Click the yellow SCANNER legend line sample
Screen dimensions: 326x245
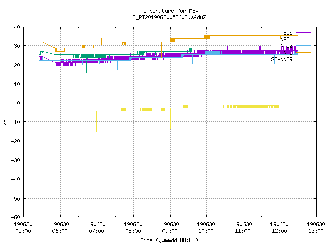coord(303,59)
